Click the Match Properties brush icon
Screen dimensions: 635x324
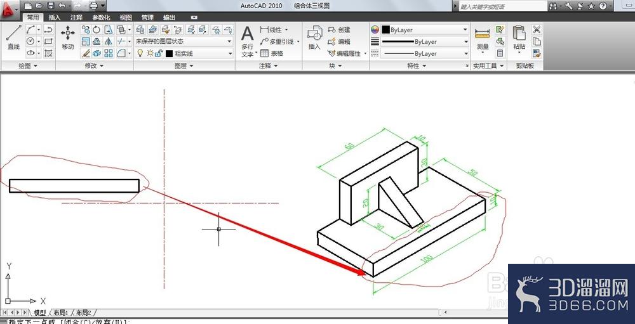click(537, 53)
